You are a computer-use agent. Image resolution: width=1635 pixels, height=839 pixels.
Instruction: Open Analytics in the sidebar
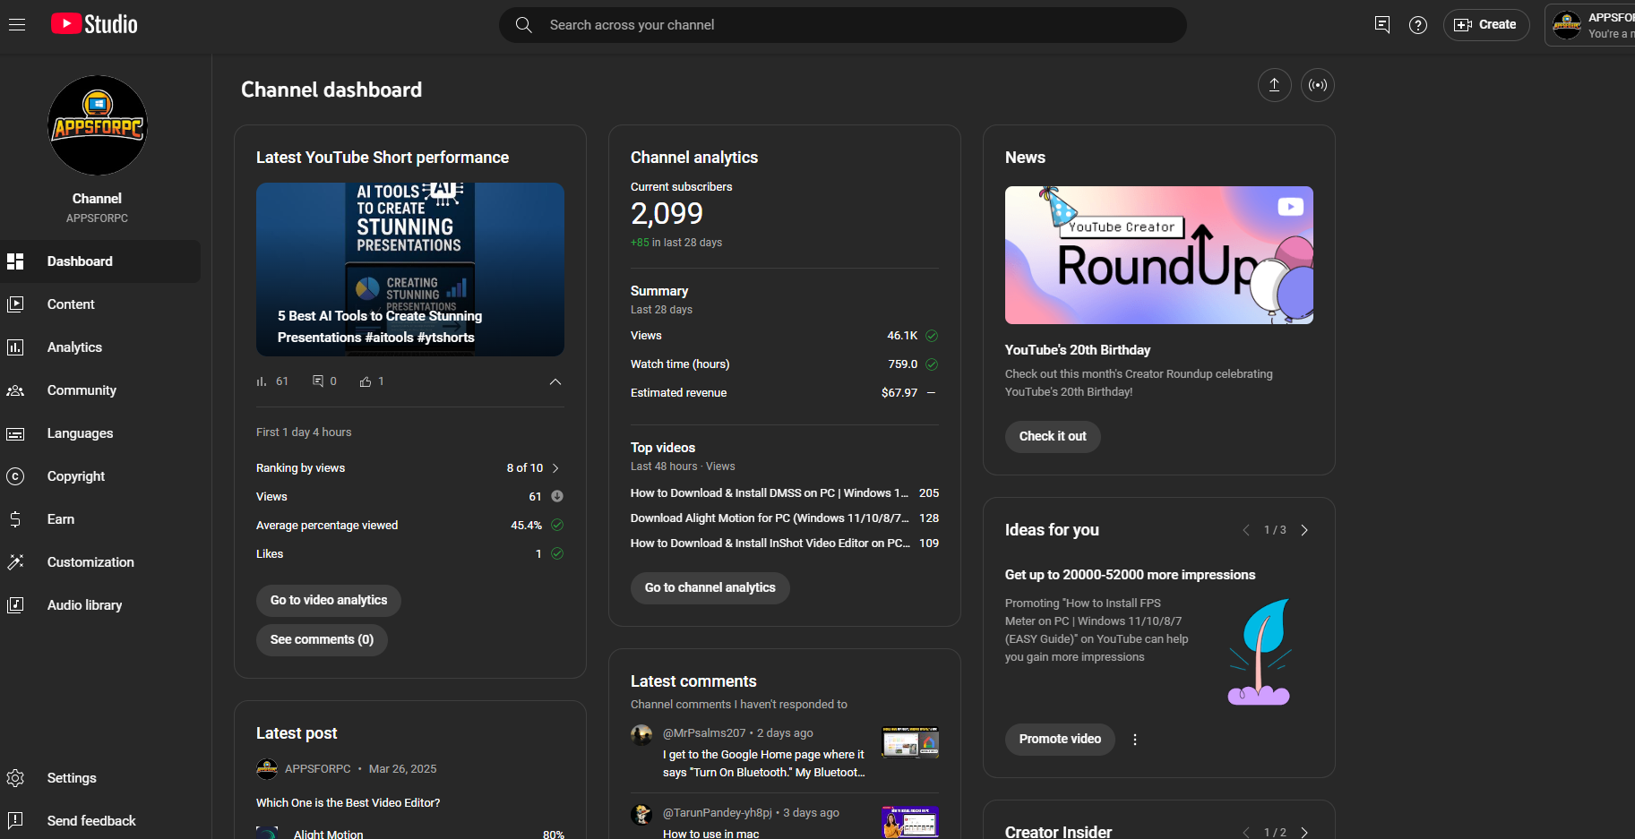click(x=100, y=347)
